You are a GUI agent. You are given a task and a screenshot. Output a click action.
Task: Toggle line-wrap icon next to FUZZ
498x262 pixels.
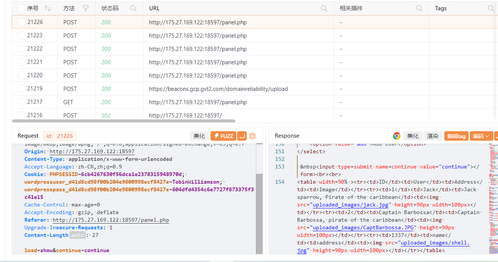tap(242, 136)
